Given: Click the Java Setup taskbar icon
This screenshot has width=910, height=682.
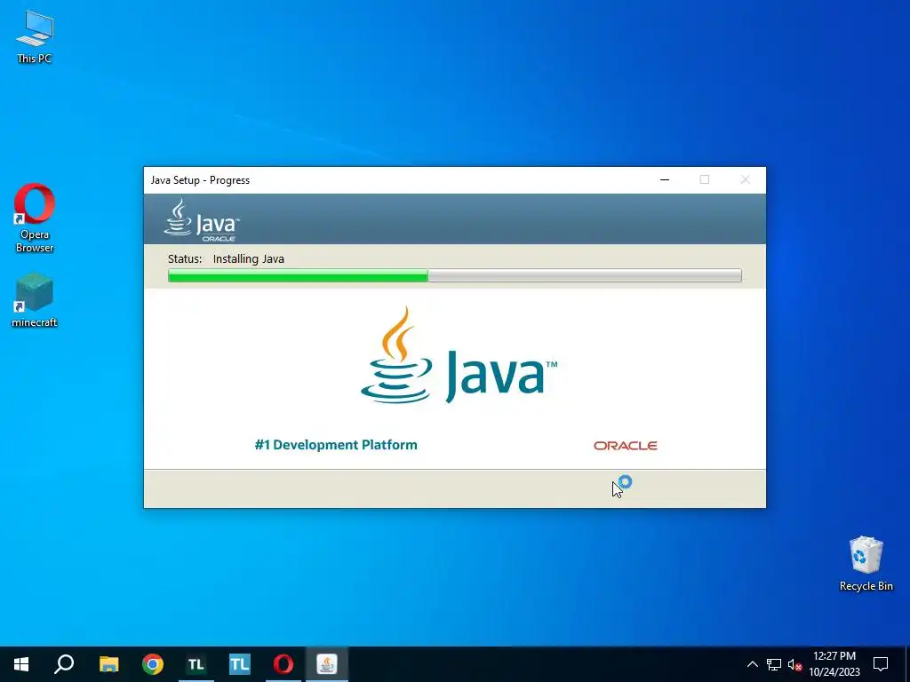Looking at the screenshot, I should [x=327, y=664].
